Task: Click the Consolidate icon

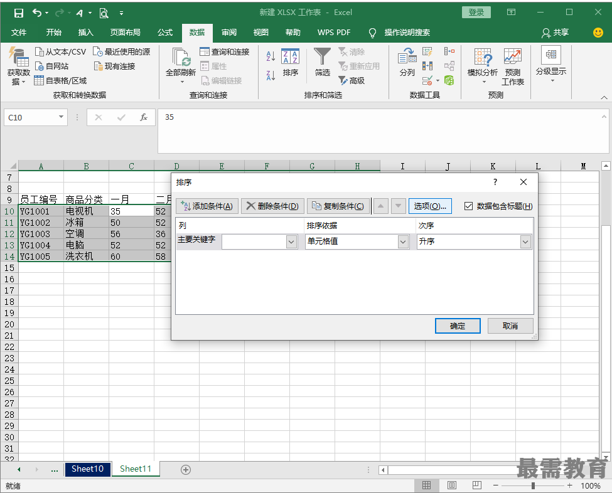Action: (449, 51)
